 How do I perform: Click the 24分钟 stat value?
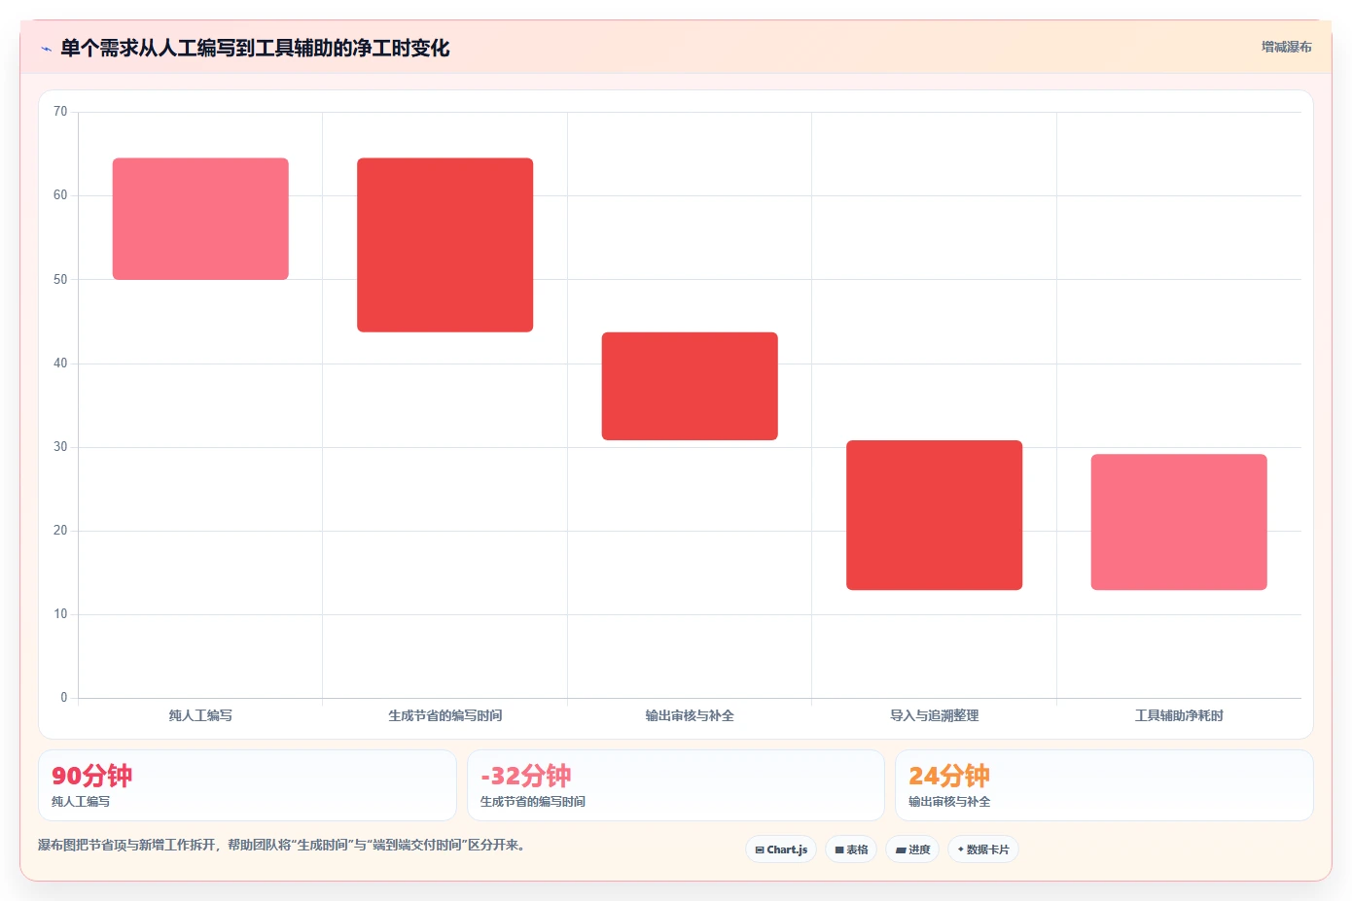tap(949, 776)
